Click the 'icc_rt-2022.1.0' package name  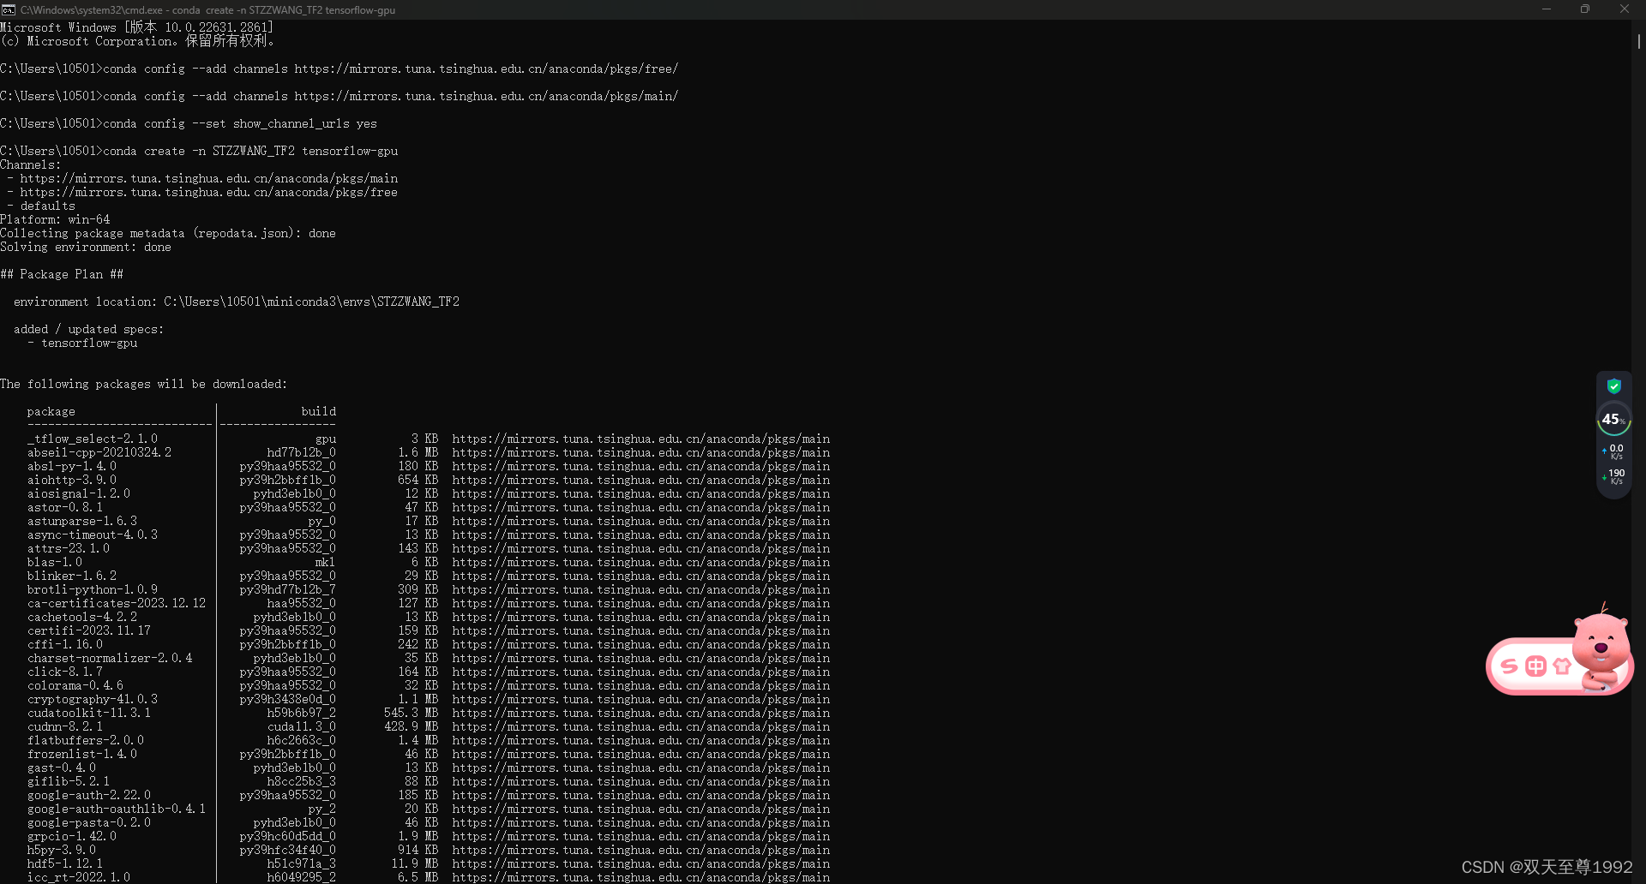pos(79,877)
